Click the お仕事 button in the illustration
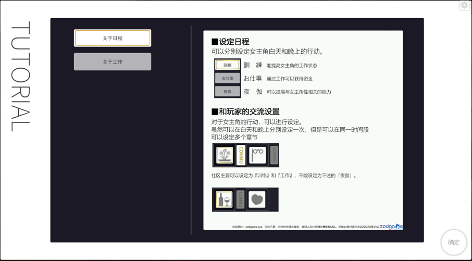 pos(228,78)
